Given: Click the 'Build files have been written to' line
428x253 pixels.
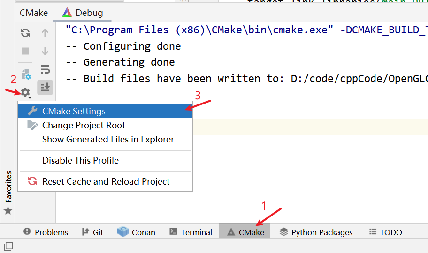Looking at the screenshot, I should click(x=246, y=79).
